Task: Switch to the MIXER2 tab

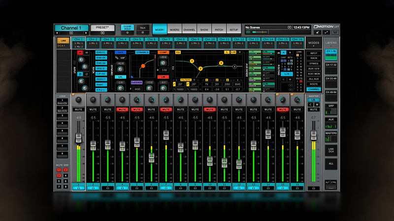Action: tap(174, 29)
